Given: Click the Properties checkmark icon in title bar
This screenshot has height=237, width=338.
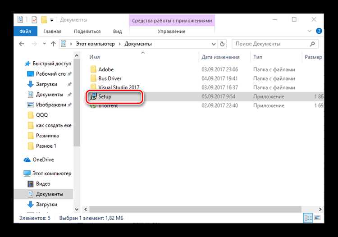Looking at the screenshot, I should [x=34, y=20].
